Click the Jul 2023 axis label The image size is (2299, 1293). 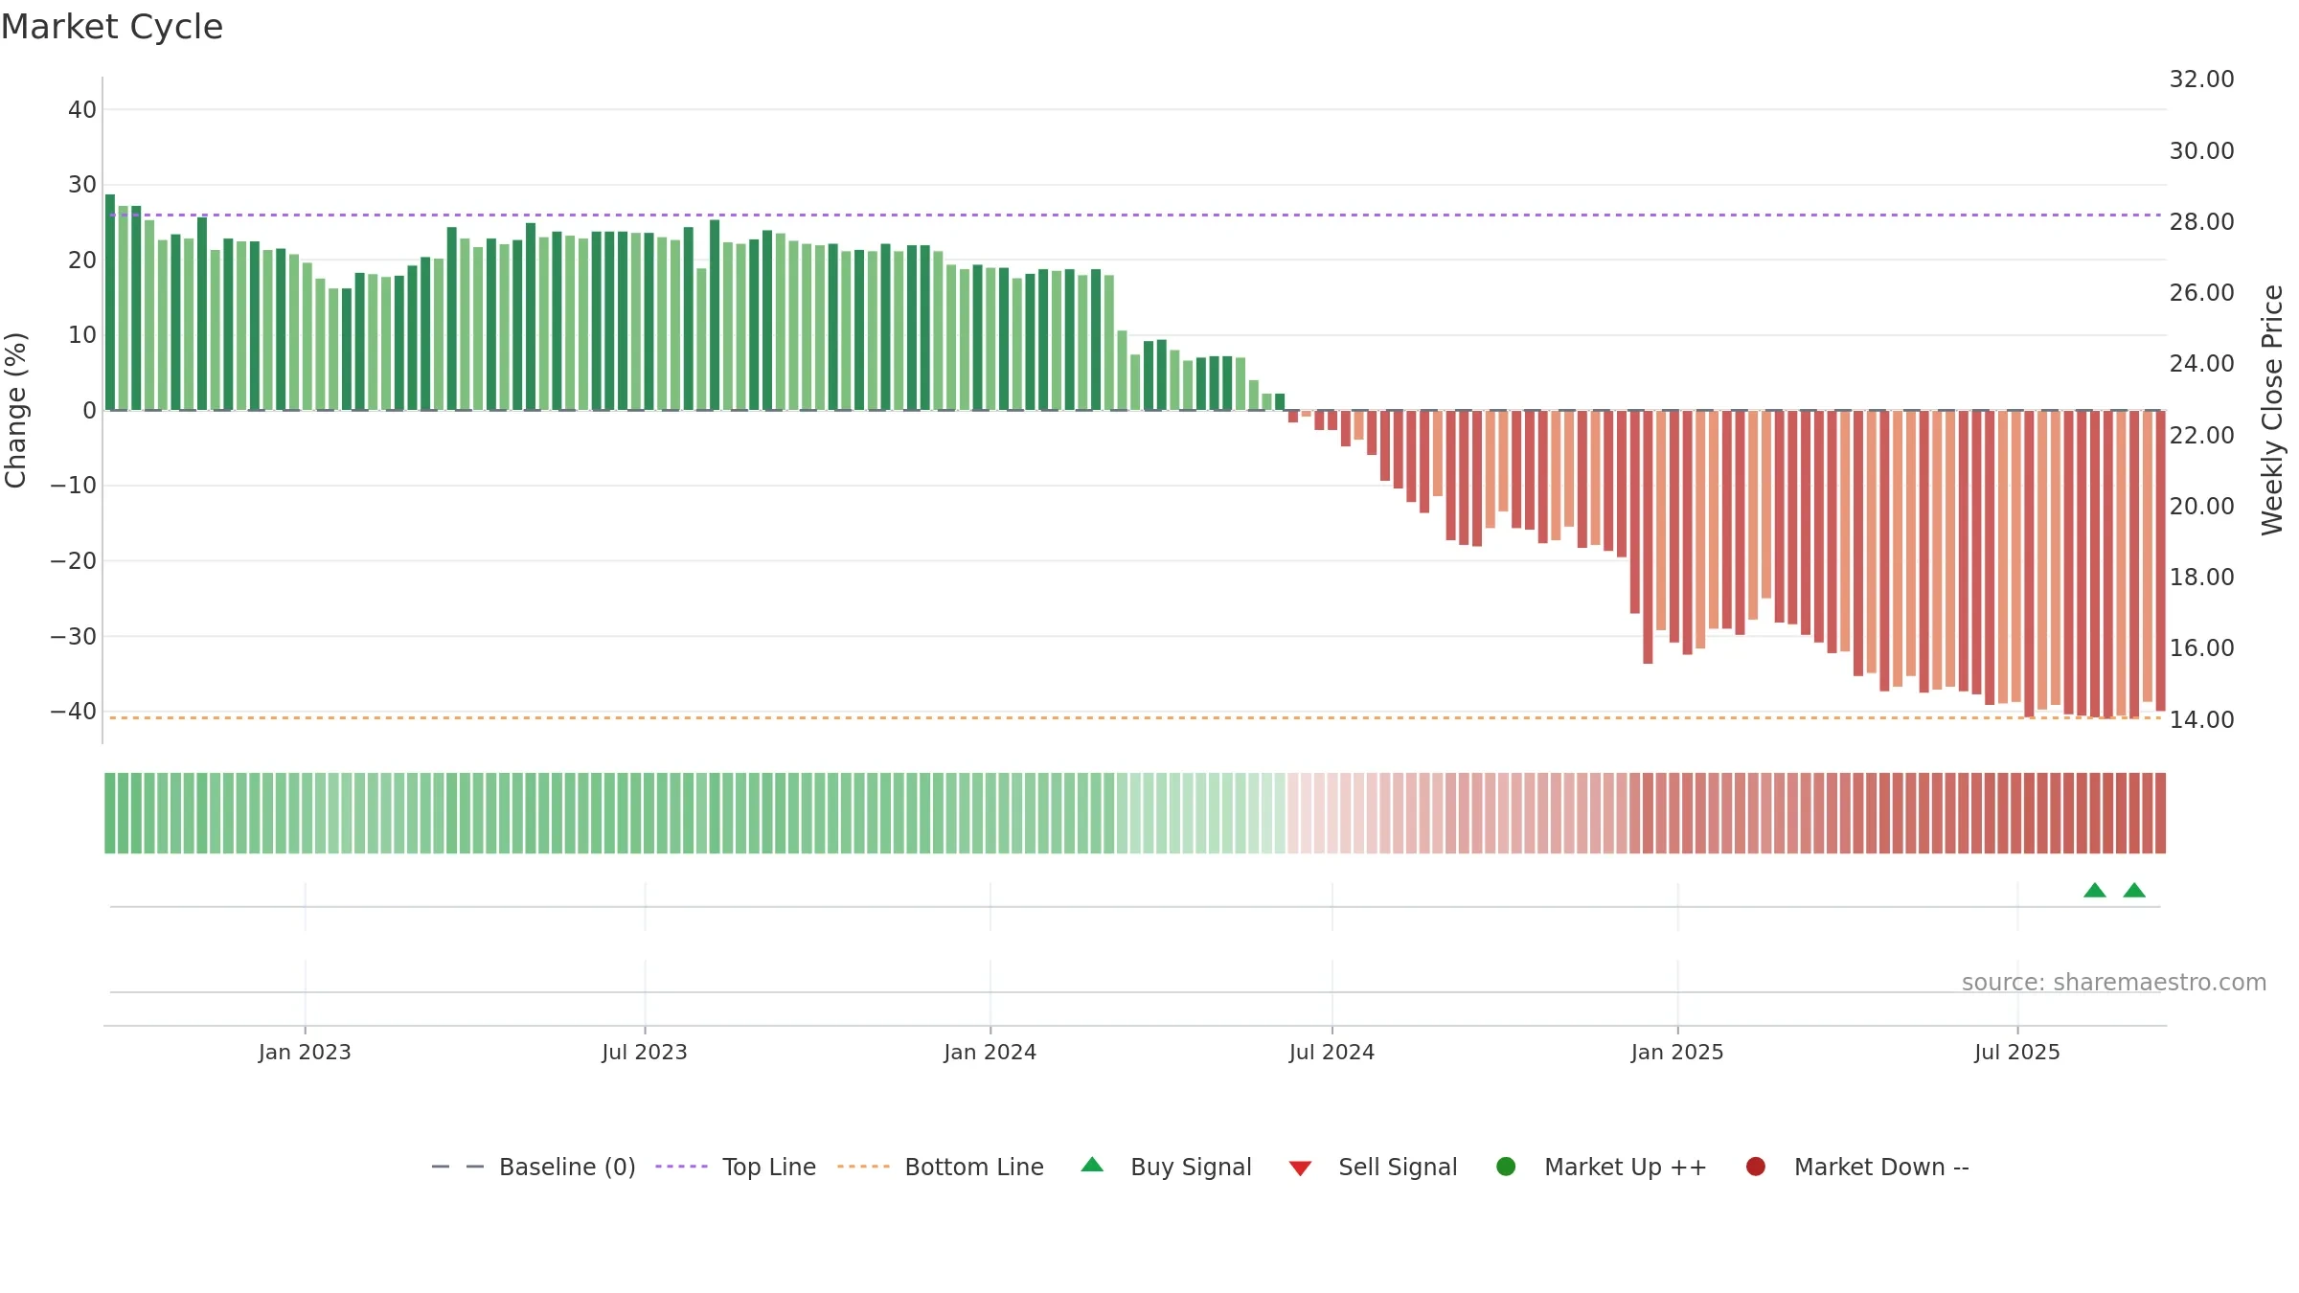point(645,1052)
